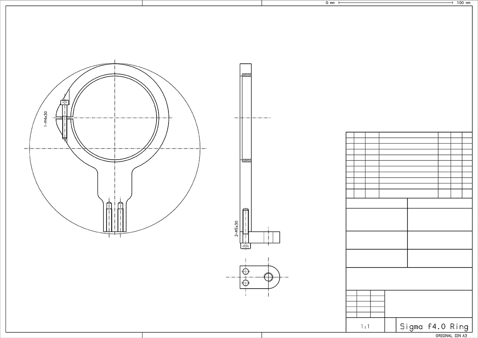Select the lower small hole in bottom view
This screenshot has width=478, height=338.
point(245,283)
